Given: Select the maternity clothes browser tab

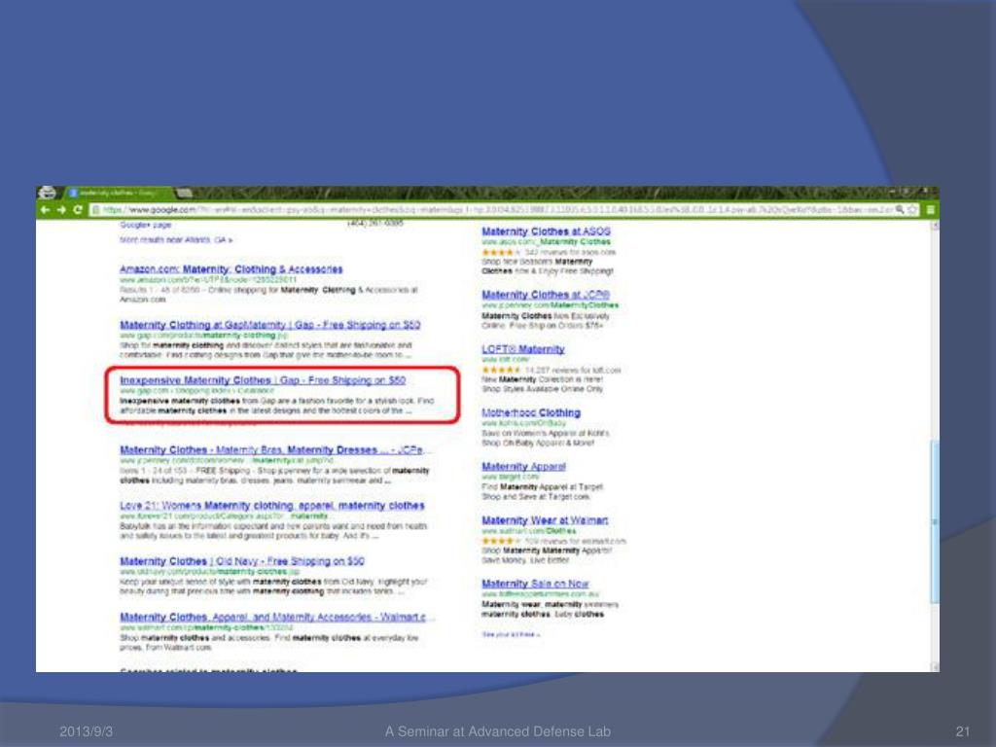Looking at the screenshot, I should coord(117,193).
